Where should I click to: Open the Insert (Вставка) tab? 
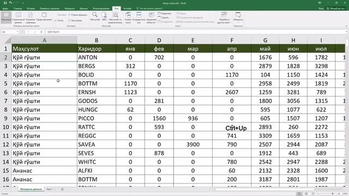coord(31,9)
